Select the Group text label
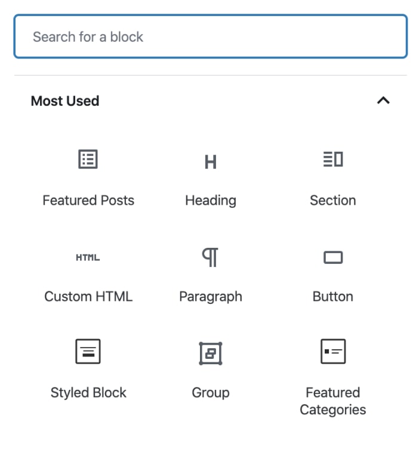The height and width of the screenshot is (455, 419). pyautogui.click(x=211, y=393)
